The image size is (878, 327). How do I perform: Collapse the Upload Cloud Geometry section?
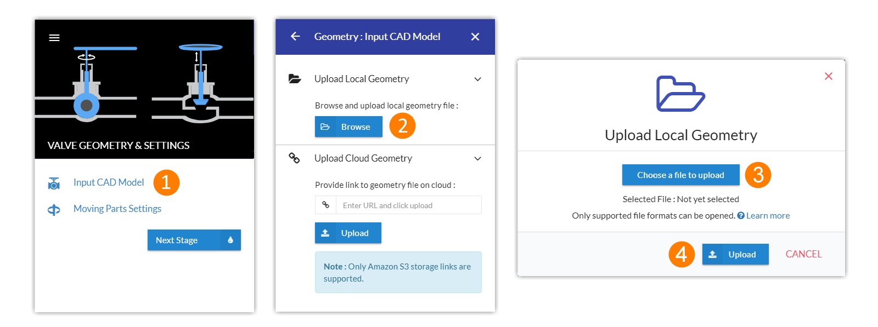pos(477,159)
